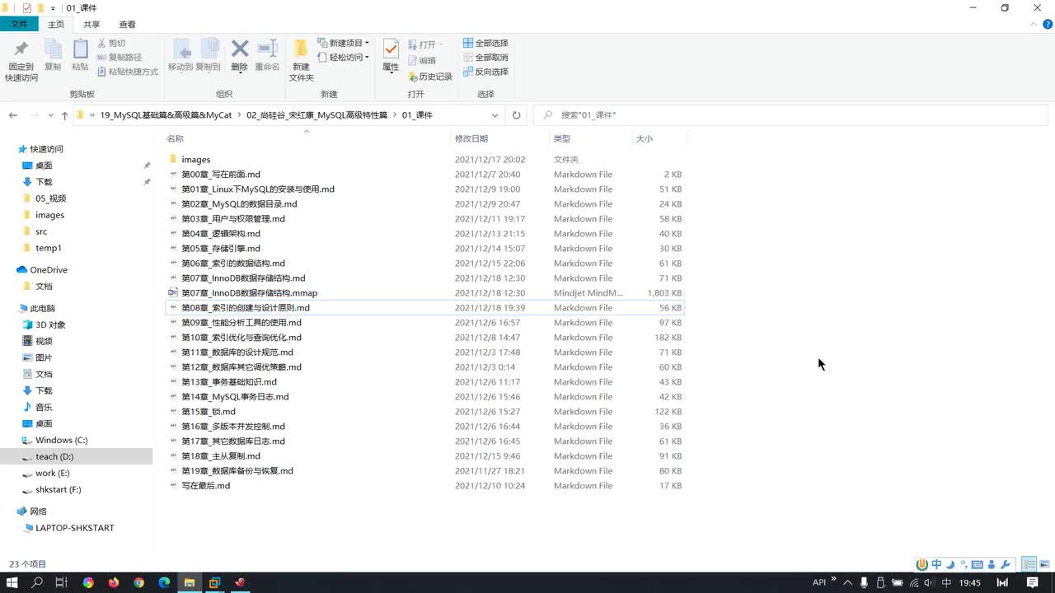The width and height of the screenshot is (1055, 593).
Task: Open 3D 对象 in the sidebar
Action: (x=49, y=325)
